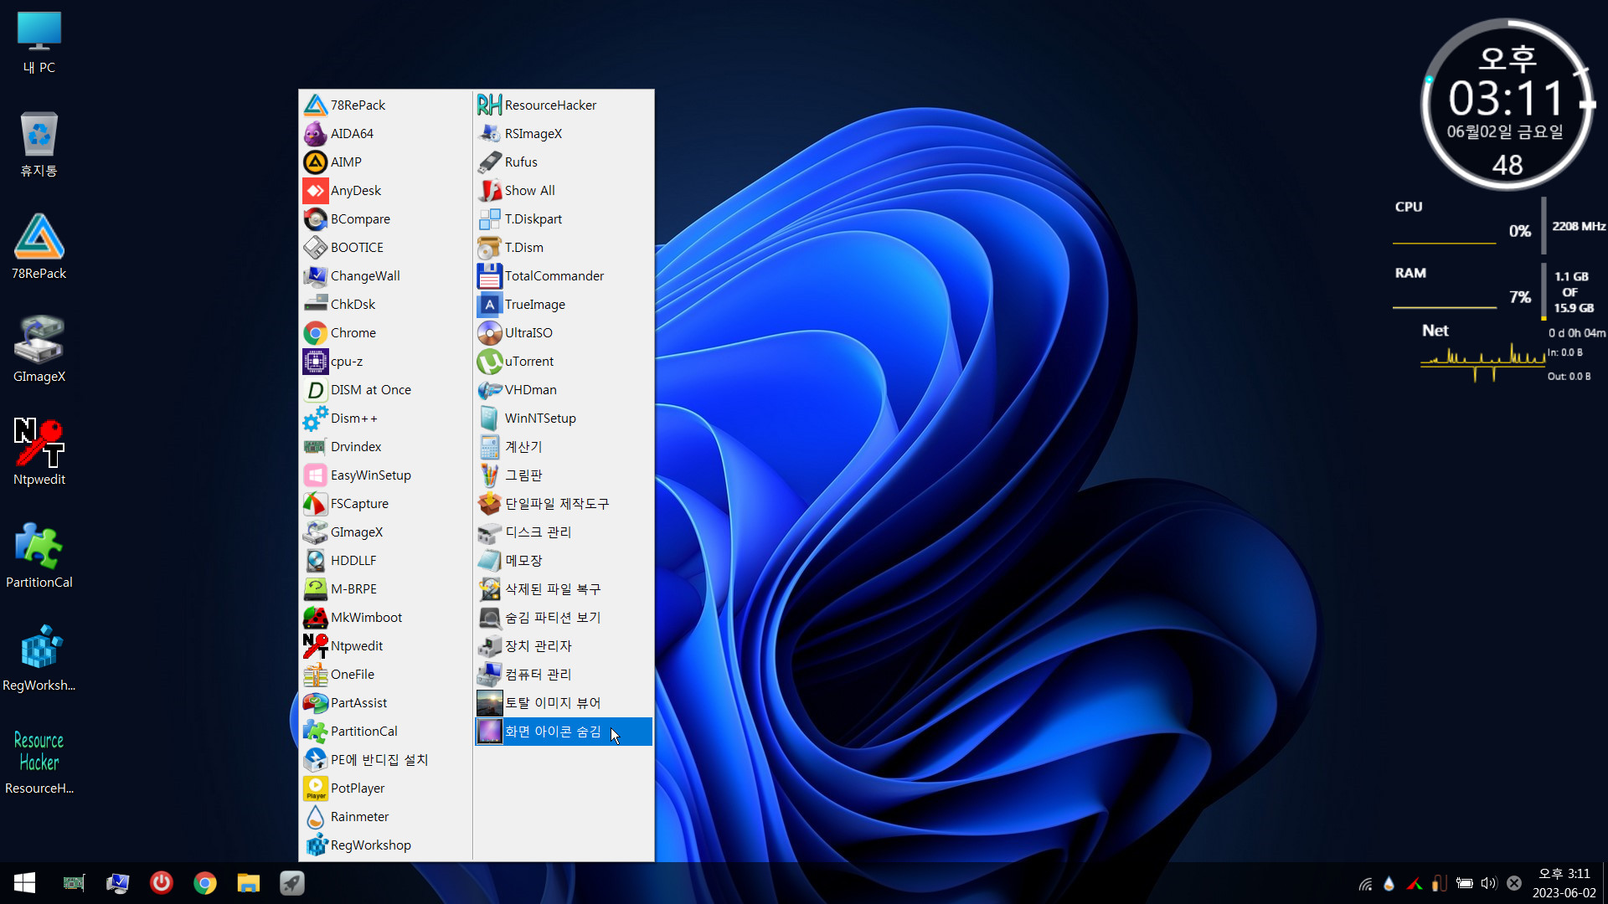Select the 78RePack desktop shortcut
This screenshot has width=1608, height=904.
click(39, 247)
